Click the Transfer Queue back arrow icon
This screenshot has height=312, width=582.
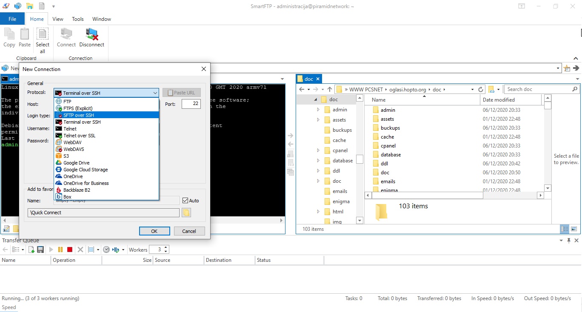pos(5,250)
